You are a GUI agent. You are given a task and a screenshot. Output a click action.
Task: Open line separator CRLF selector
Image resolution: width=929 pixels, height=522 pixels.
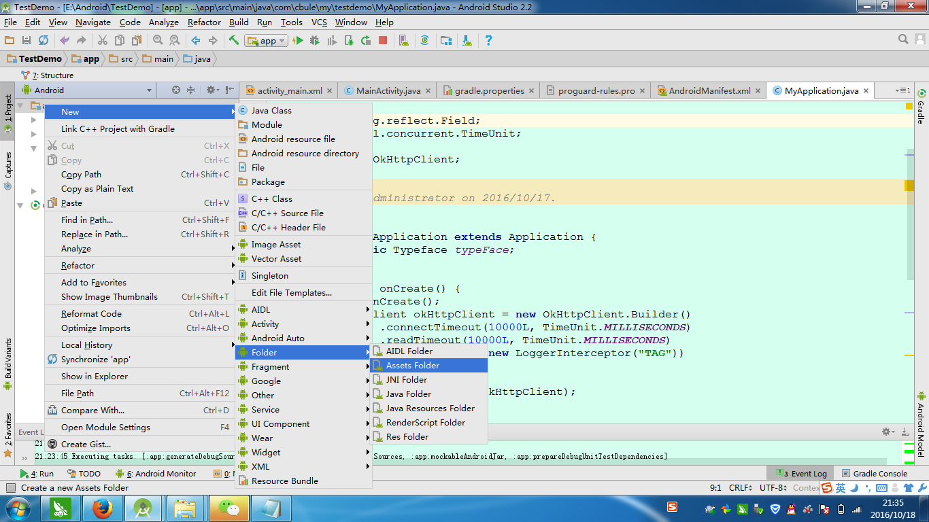(741, 487)
